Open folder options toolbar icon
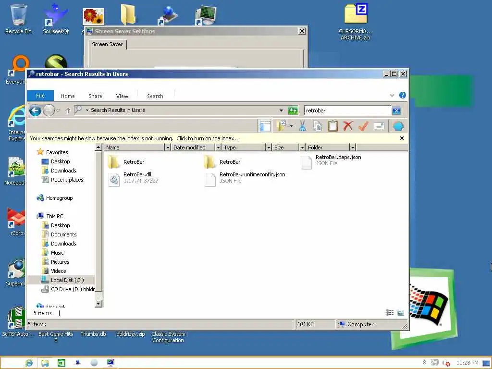 coord(281,126)
